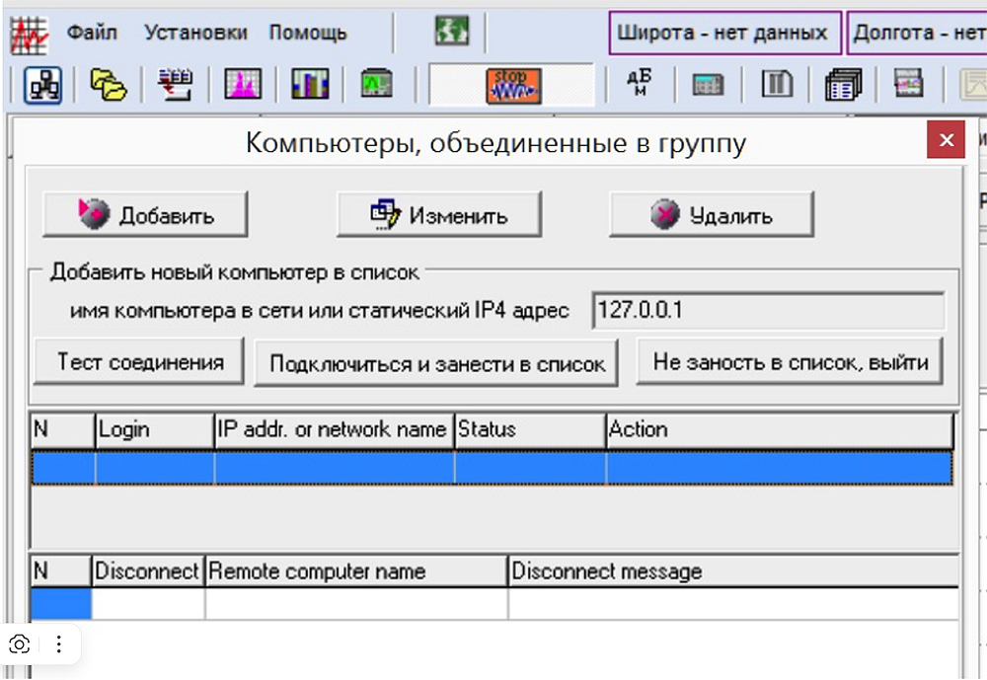This screenshot has height=680, width=987.
Task: Click the blue histogram chart icon
Action: [x=308, y=84]
